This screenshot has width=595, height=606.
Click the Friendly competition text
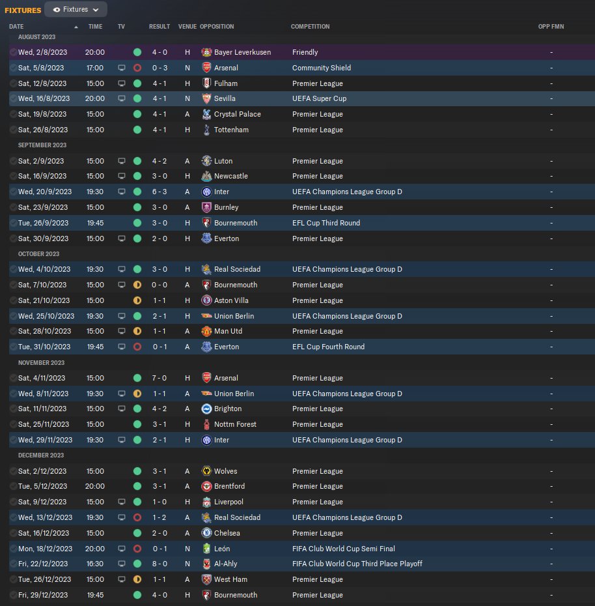[x=305, y=52]
